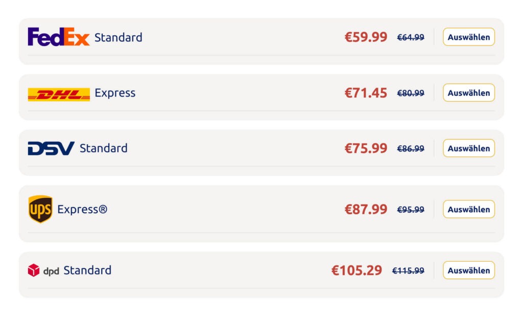This screenshot has height=316, width=523.
Task: Click the "Standard" label beside DSV
Action: pyautogui.click(x=104, y=148)
